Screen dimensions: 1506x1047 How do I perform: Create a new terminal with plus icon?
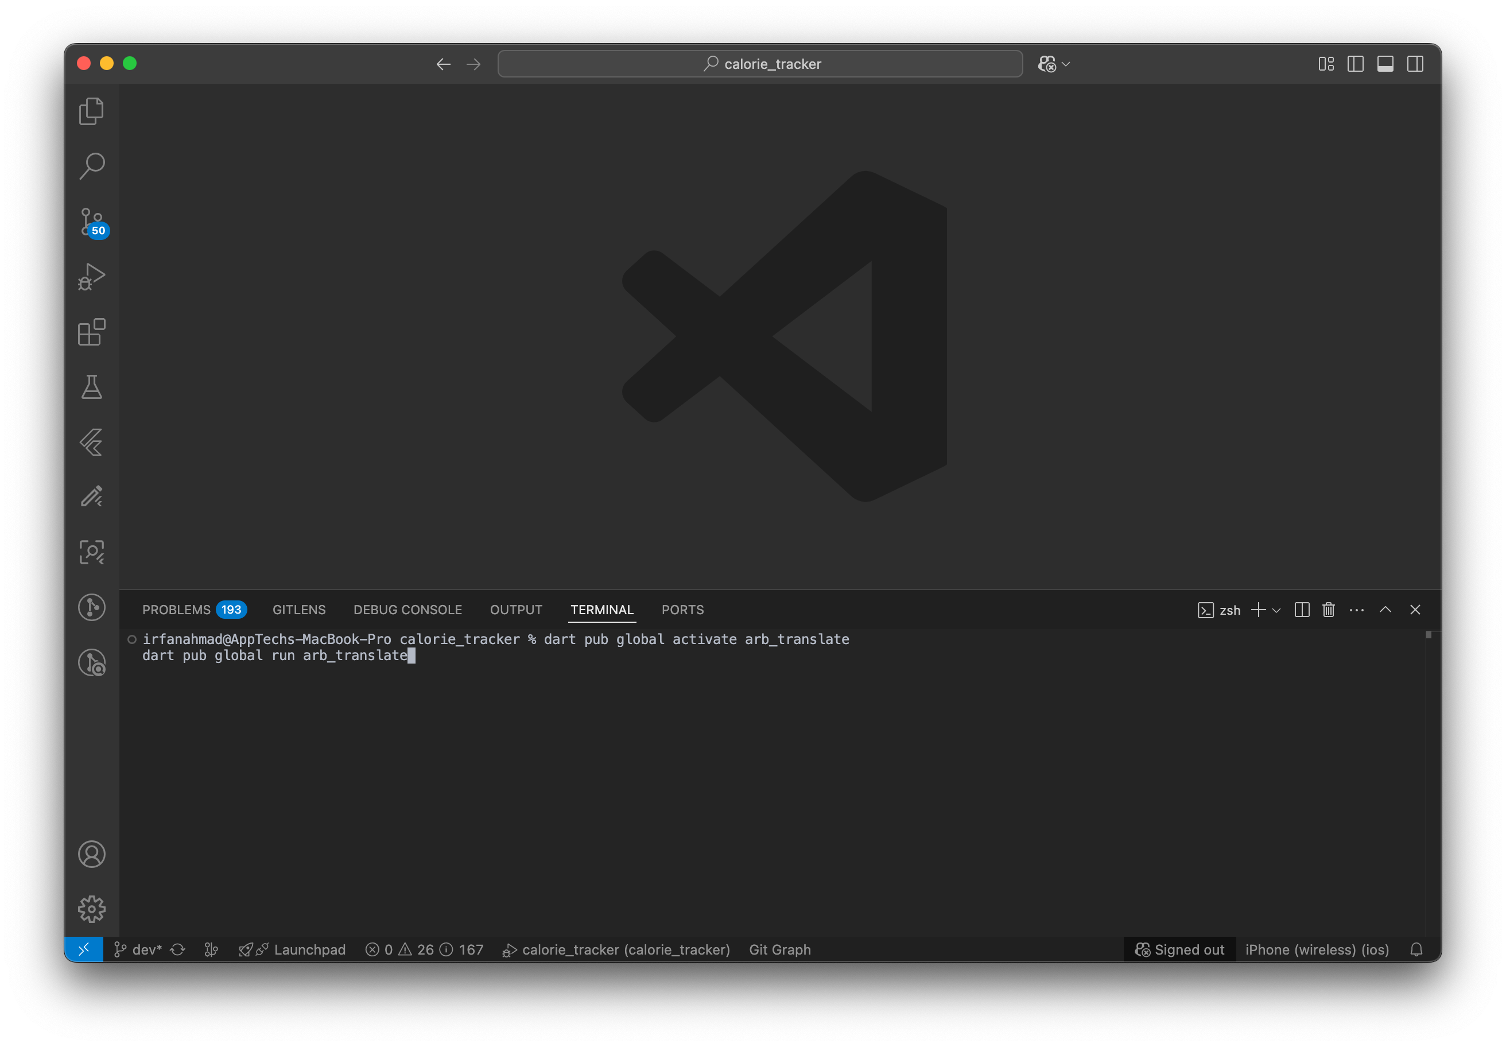tap(1259, 610)
